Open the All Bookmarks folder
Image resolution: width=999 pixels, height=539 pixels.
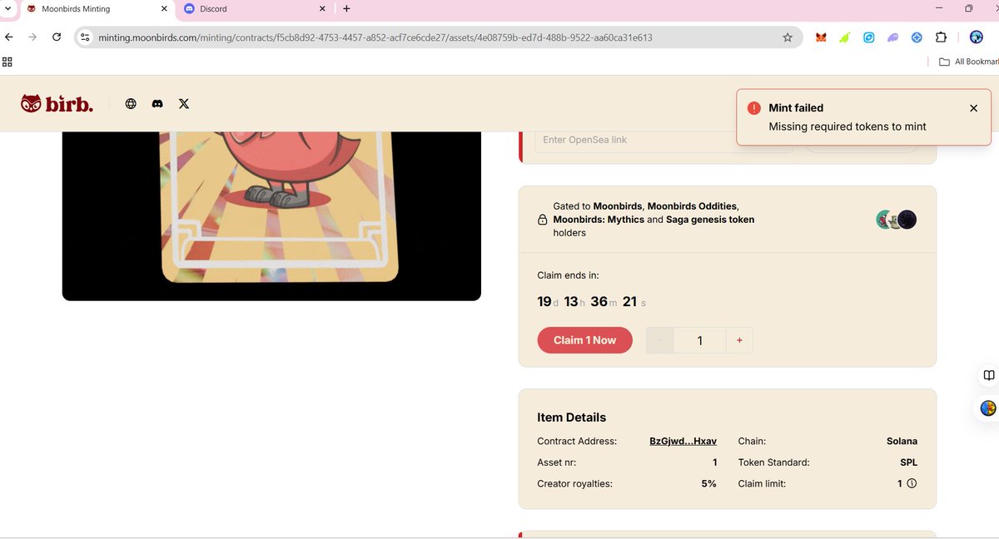[x=969, y=62]
